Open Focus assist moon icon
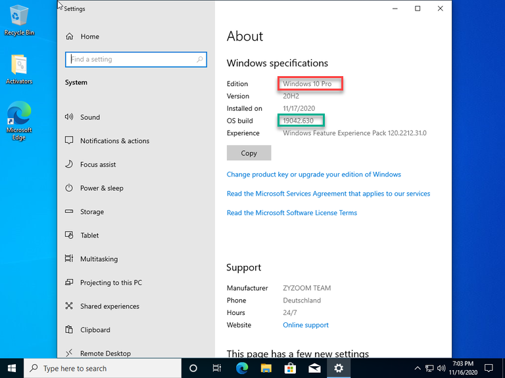This screenshot has width=505, height=378. pos(69,164)
